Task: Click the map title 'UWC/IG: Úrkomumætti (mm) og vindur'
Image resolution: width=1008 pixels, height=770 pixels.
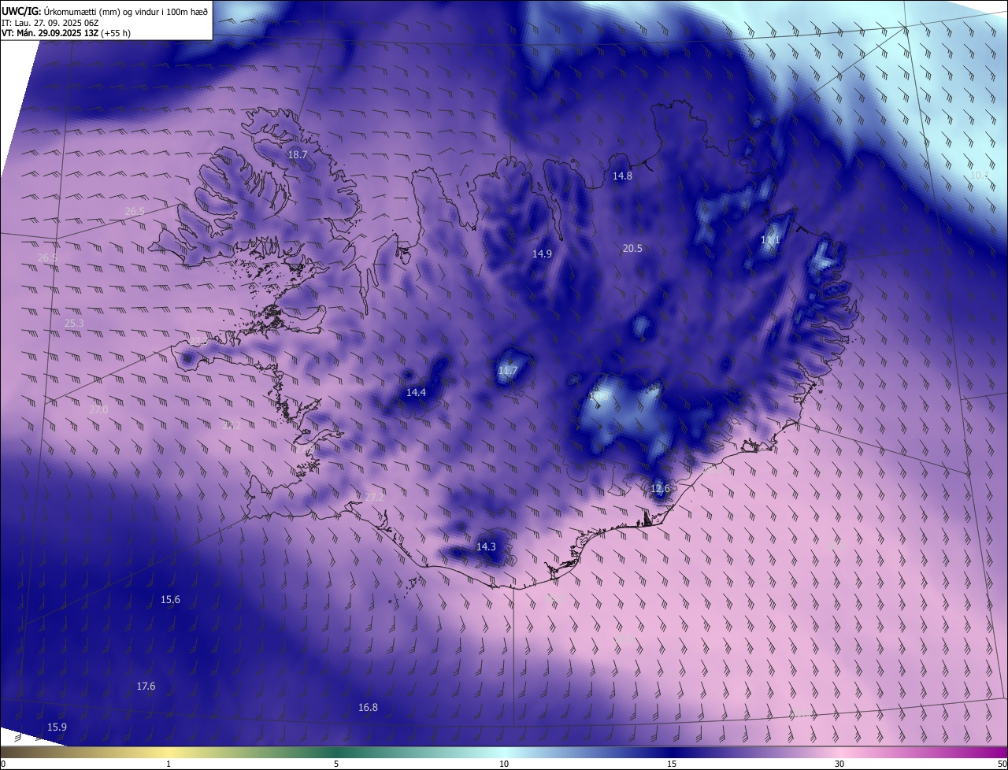Action: [105, 11]
